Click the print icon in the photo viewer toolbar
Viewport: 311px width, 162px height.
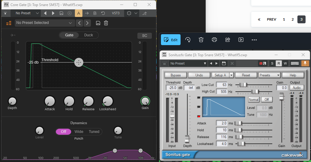click(214, 40)
